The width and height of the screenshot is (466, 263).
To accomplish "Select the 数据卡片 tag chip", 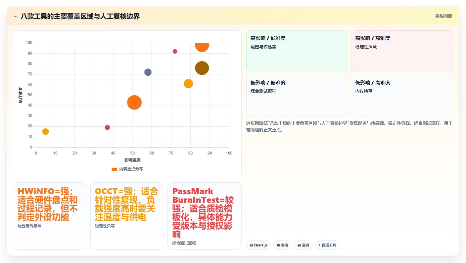I will [x=327, y=245].
